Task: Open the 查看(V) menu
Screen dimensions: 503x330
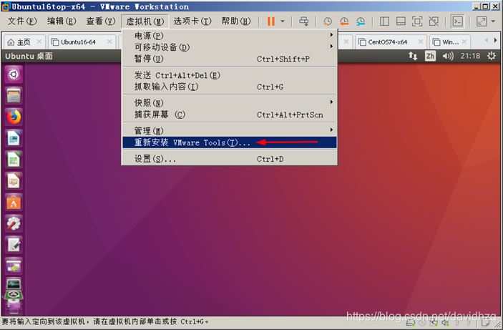Action: click(x=100, y=21)
